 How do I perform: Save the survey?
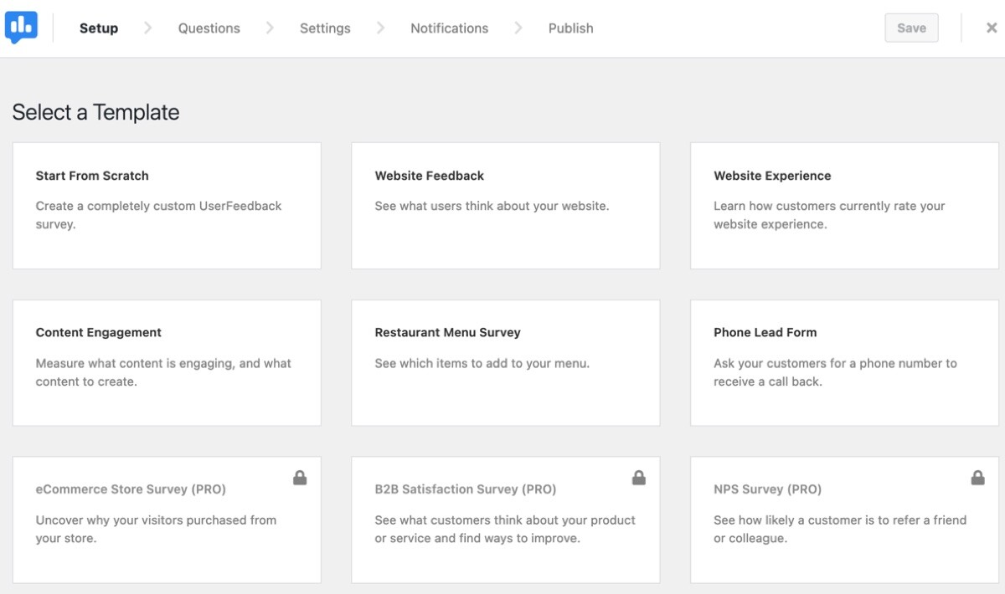(x=911, y=28)
